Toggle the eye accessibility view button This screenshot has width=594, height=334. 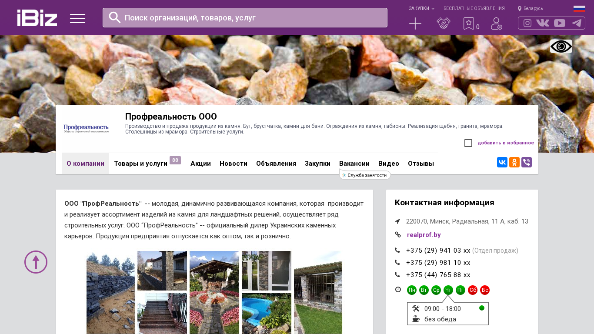coord(561,46)
